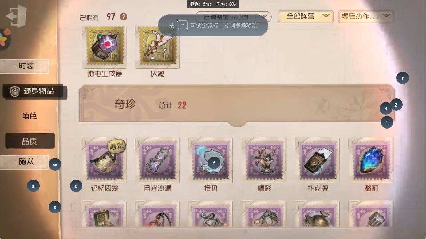This screenshot has height=239, width=426.
Task: Sort by 品质
Action: coord(30,141)
